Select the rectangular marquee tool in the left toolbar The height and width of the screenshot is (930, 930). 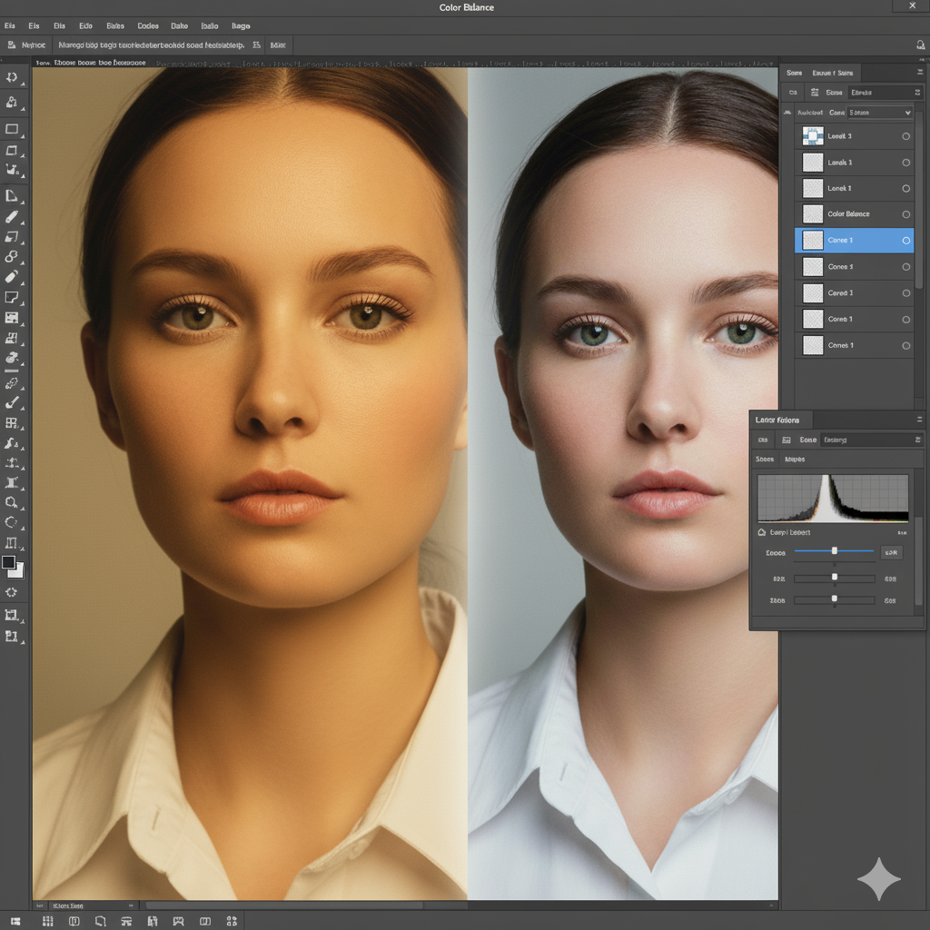coord(12,129)
